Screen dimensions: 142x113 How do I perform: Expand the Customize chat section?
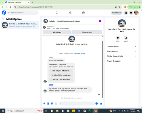122,46
